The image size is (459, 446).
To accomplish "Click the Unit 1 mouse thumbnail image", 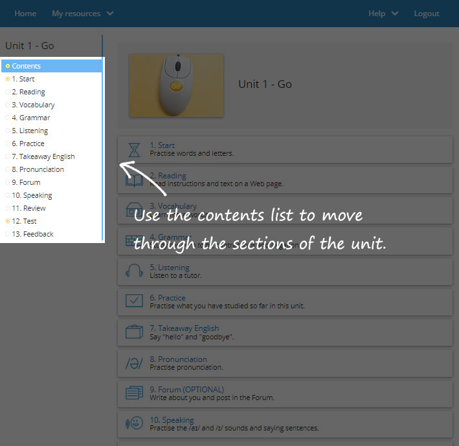I will [176, 85].
